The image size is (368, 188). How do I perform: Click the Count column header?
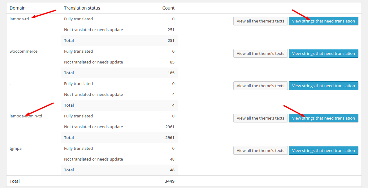(x=168, y=8)
